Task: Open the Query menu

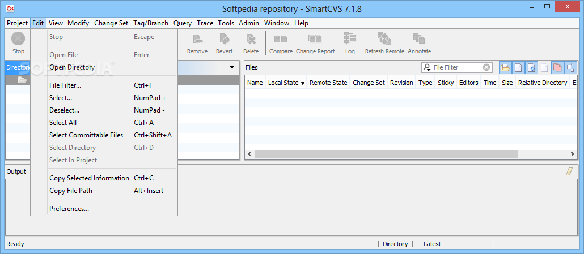Action: 183,23
